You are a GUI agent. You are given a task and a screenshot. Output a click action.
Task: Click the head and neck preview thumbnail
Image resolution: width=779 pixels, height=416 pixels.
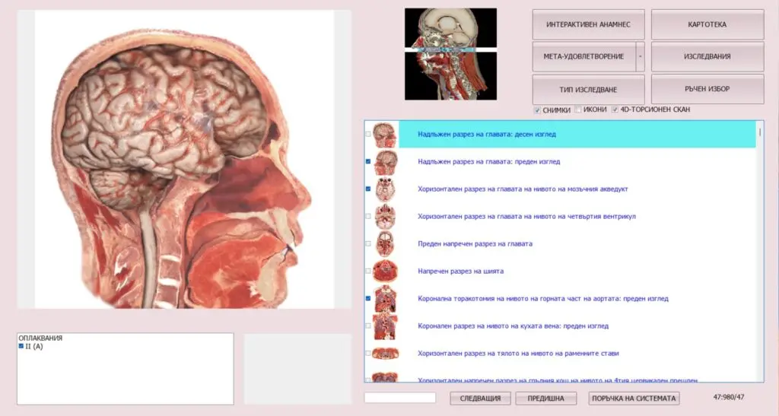pyautogui.click(x=450, y=54)
